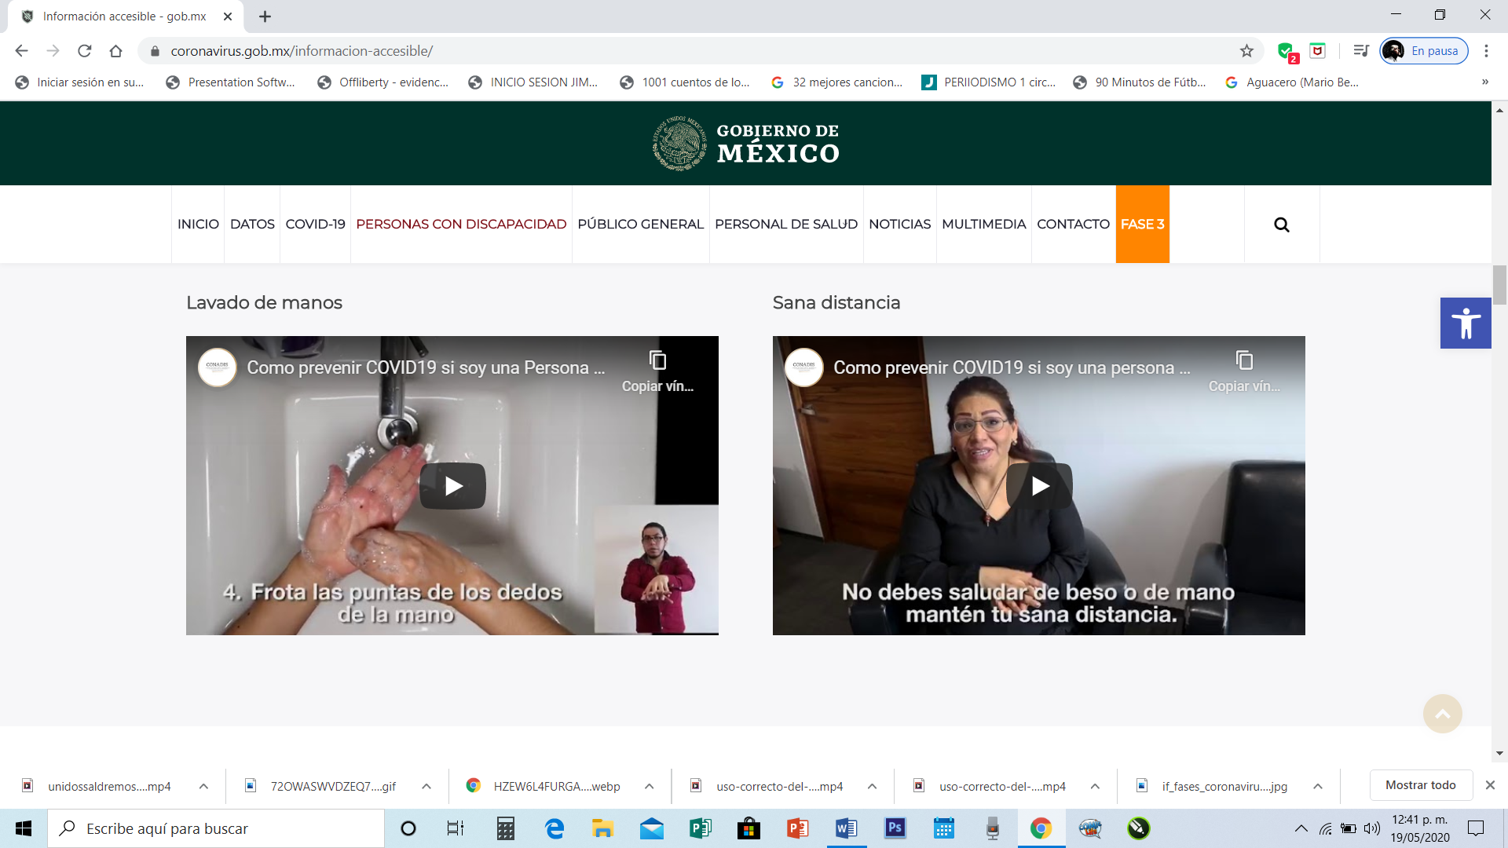
Task: Click Windows taskbar search box
Action: [x=216, y=828]
